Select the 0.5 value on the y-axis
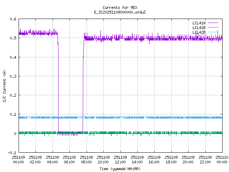This screenshot has height=172, width=229. pyautogui.click(x=13, y=38)
